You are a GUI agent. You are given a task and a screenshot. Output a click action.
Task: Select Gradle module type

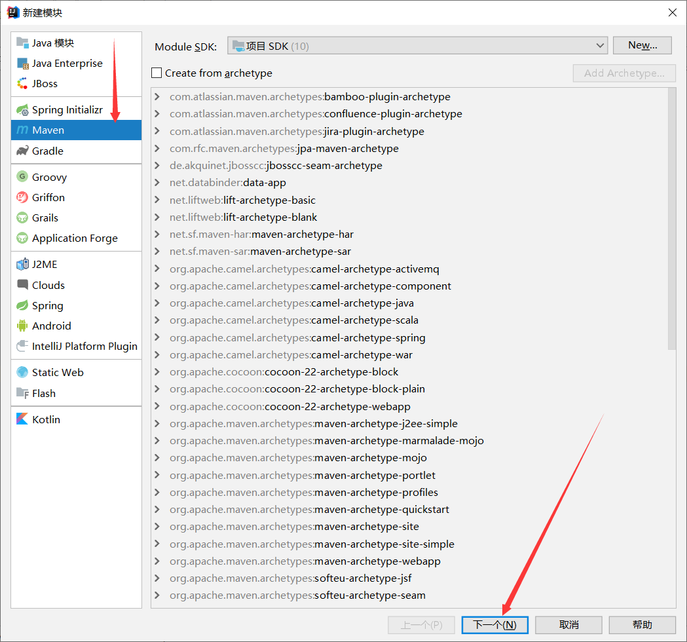(76, 151)
